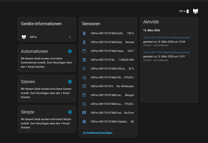
Task: Click the OilFox fox logo top right
Action: coord(196,11)
